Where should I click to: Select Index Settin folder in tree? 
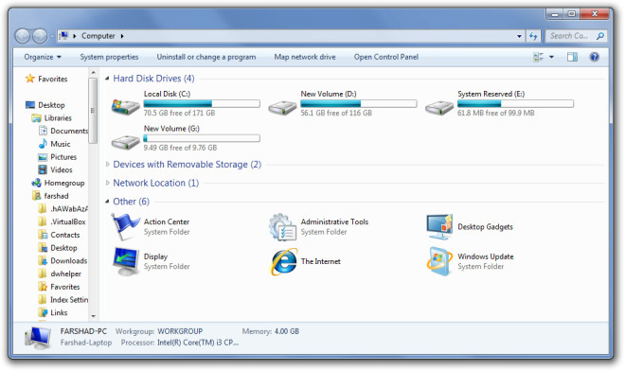click(69, 300)
